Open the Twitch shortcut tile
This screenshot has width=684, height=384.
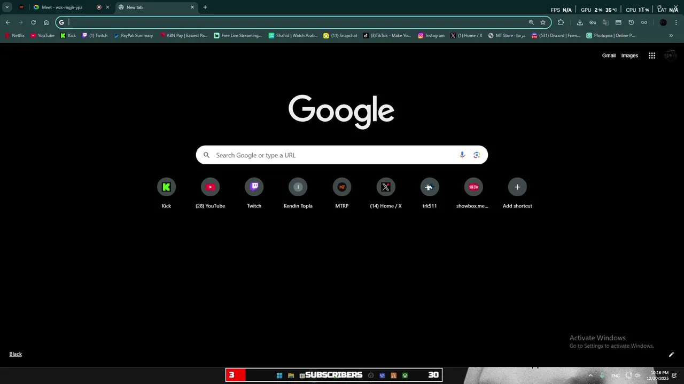[x=254, y=194]
